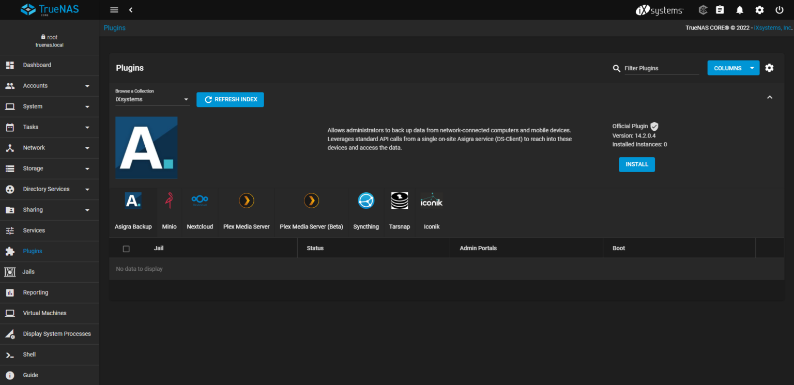
Task: Select the Minio flamingo plugin icon
Action: click(x=169, y=201)
